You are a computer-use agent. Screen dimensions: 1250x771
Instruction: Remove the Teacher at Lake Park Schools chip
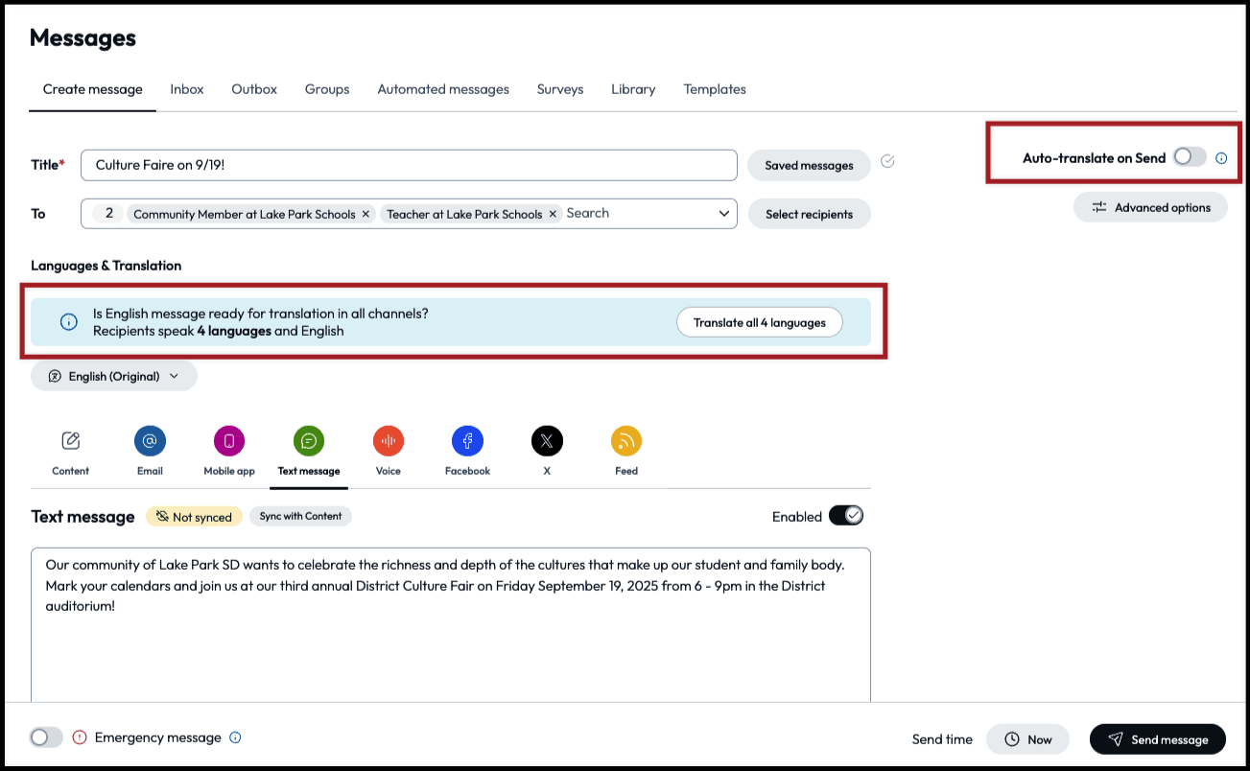tap(553, 214)
